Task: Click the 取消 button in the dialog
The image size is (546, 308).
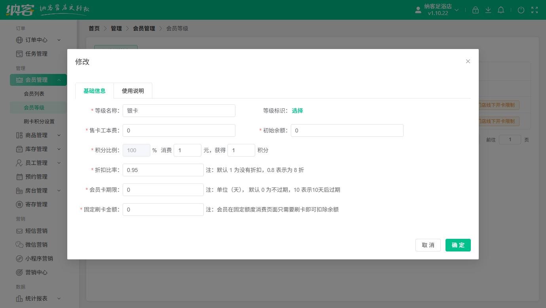Action: tap(428, 245)
